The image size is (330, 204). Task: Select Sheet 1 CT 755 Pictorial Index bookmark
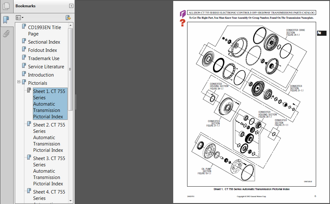(50, 104)
